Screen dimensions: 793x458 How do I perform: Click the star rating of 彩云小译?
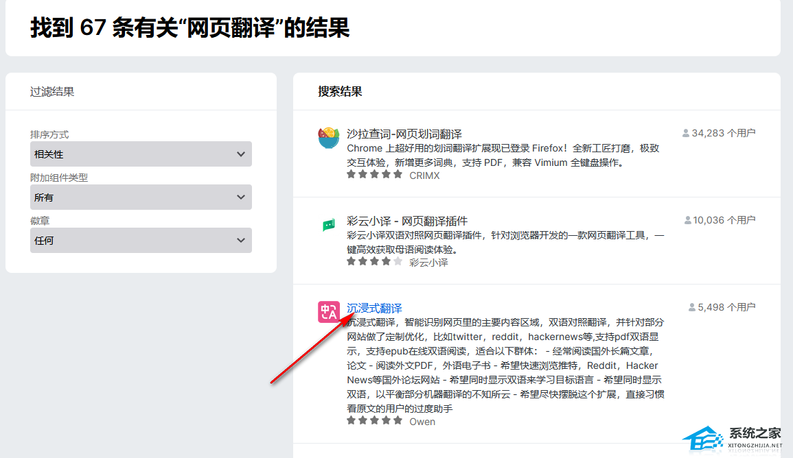coord(374,262)
